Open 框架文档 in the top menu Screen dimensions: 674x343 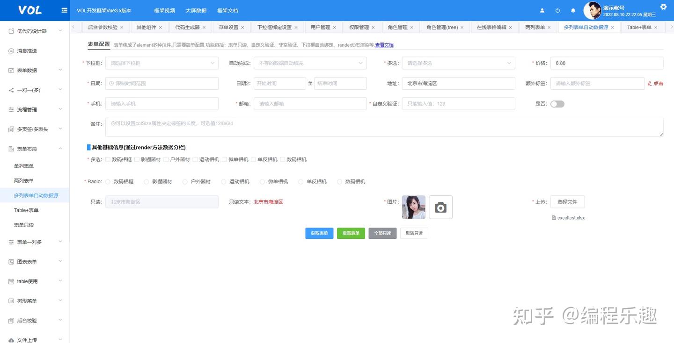[227, 10]
